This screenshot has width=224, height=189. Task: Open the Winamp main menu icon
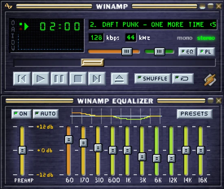tap(9, 6)
